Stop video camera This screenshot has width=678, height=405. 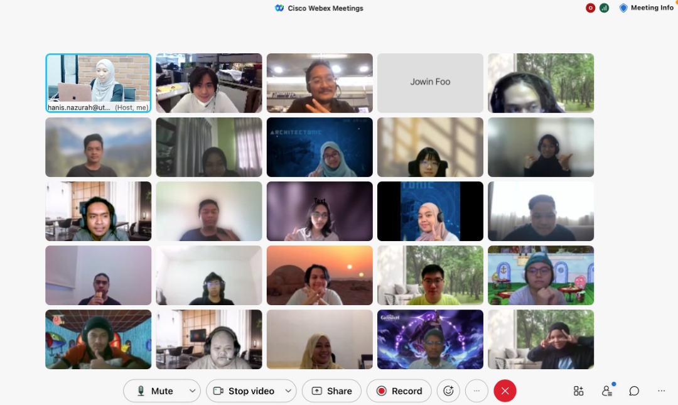(x=244, y=391)
